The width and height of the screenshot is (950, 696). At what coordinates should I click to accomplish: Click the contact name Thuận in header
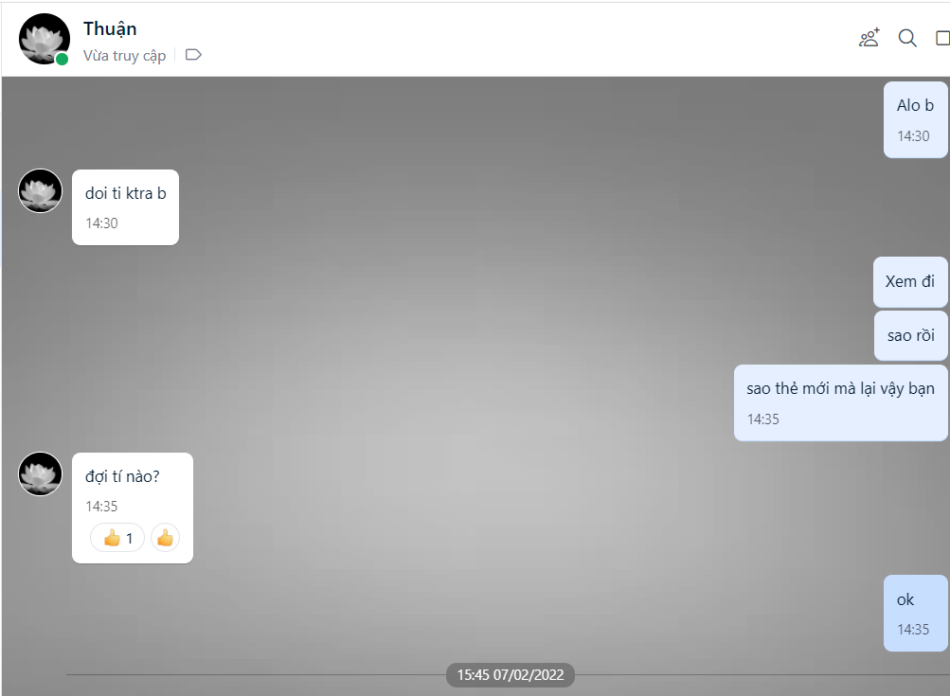coord(110,28)
